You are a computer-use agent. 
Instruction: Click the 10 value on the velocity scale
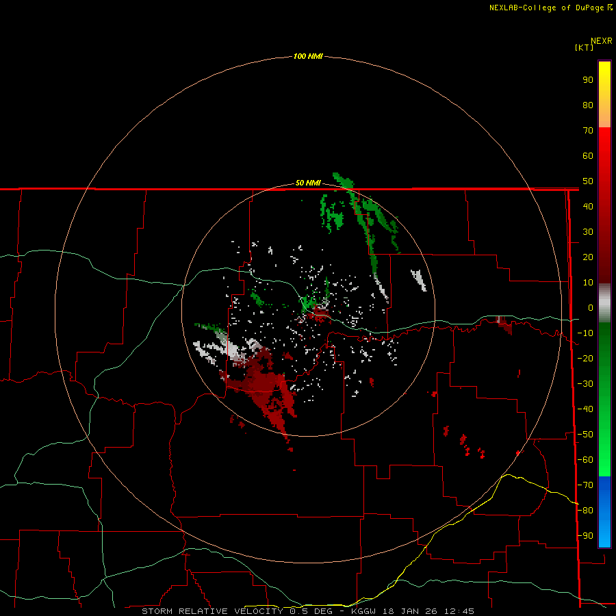point(588,283)
